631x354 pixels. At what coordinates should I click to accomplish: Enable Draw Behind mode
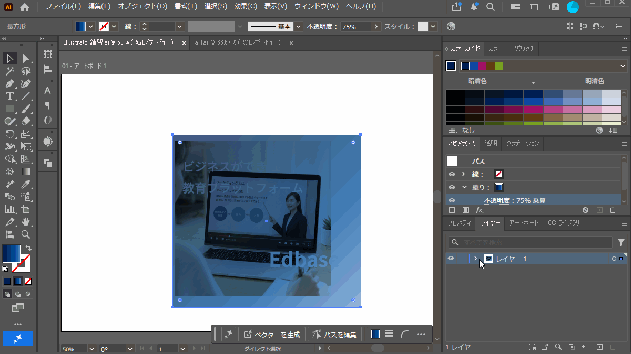(18, 294)
